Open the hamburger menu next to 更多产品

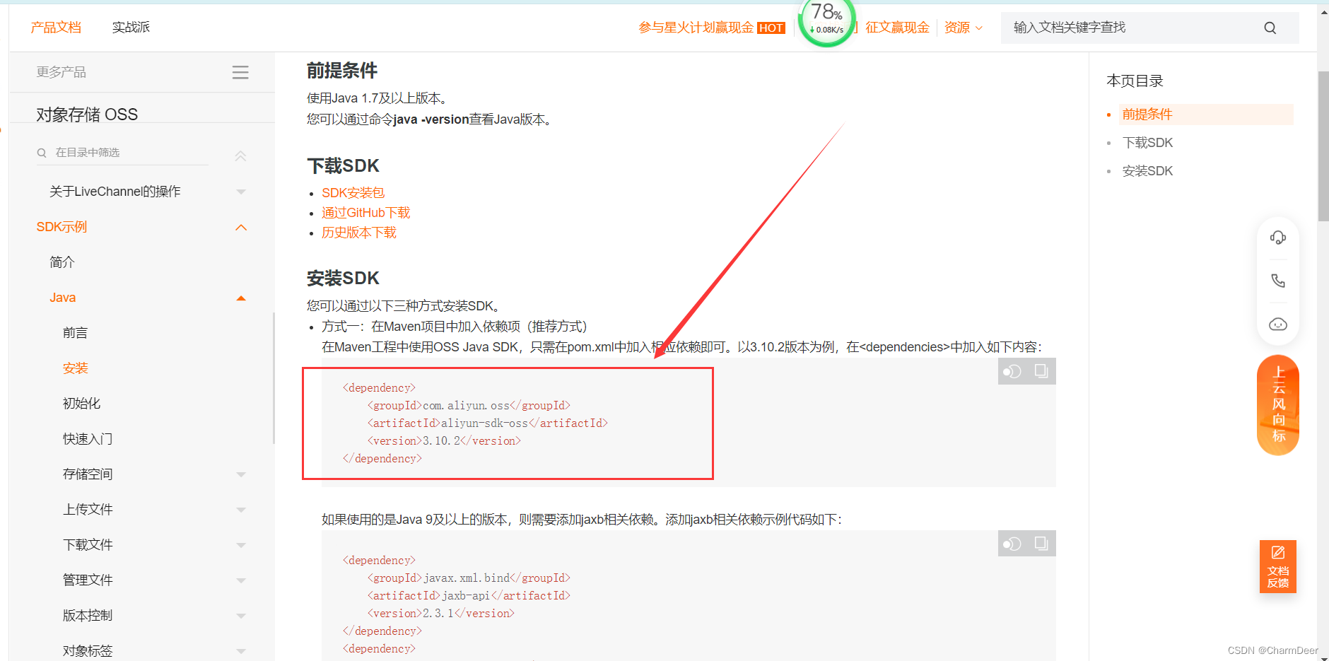point(240,72)
